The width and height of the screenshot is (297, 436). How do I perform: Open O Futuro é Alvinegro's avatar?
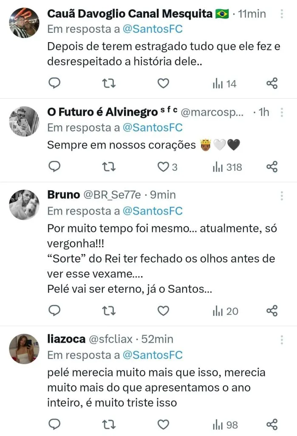[x=24, y=121]
